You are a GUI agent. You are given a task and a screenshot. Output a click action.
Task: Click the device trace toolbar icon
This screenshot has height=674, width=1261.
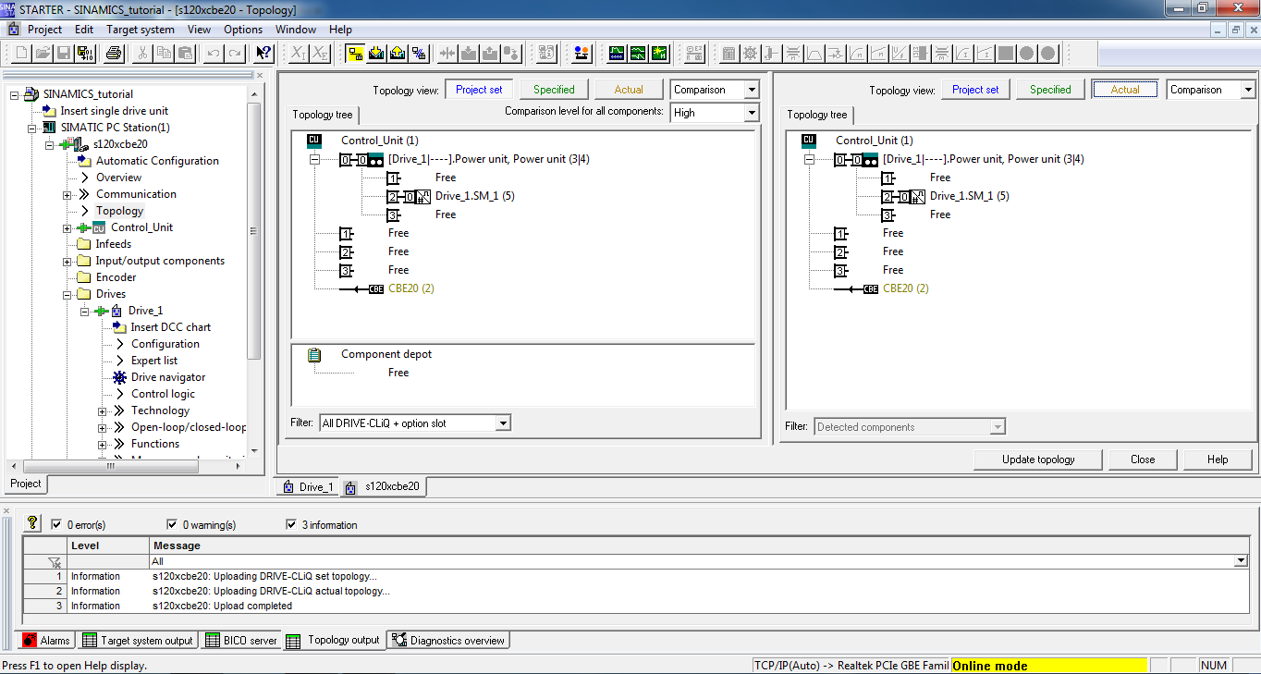point(617,53)
